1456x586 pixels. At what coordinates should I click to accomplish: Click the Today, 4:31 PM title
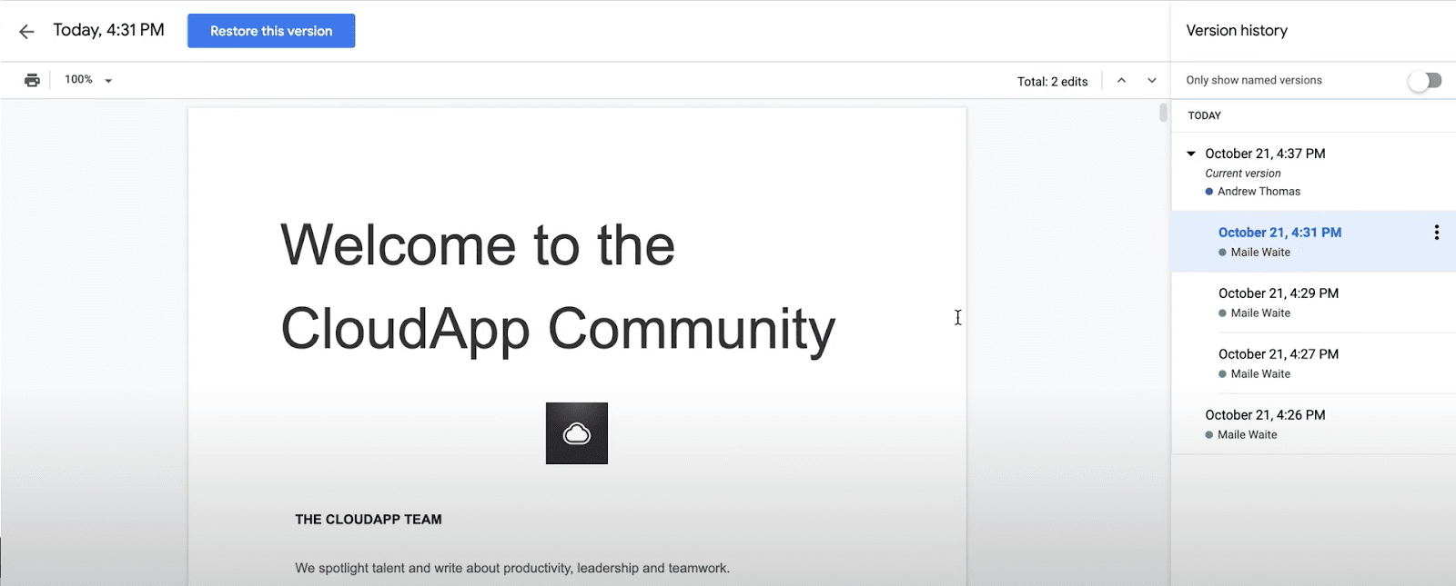109,30
